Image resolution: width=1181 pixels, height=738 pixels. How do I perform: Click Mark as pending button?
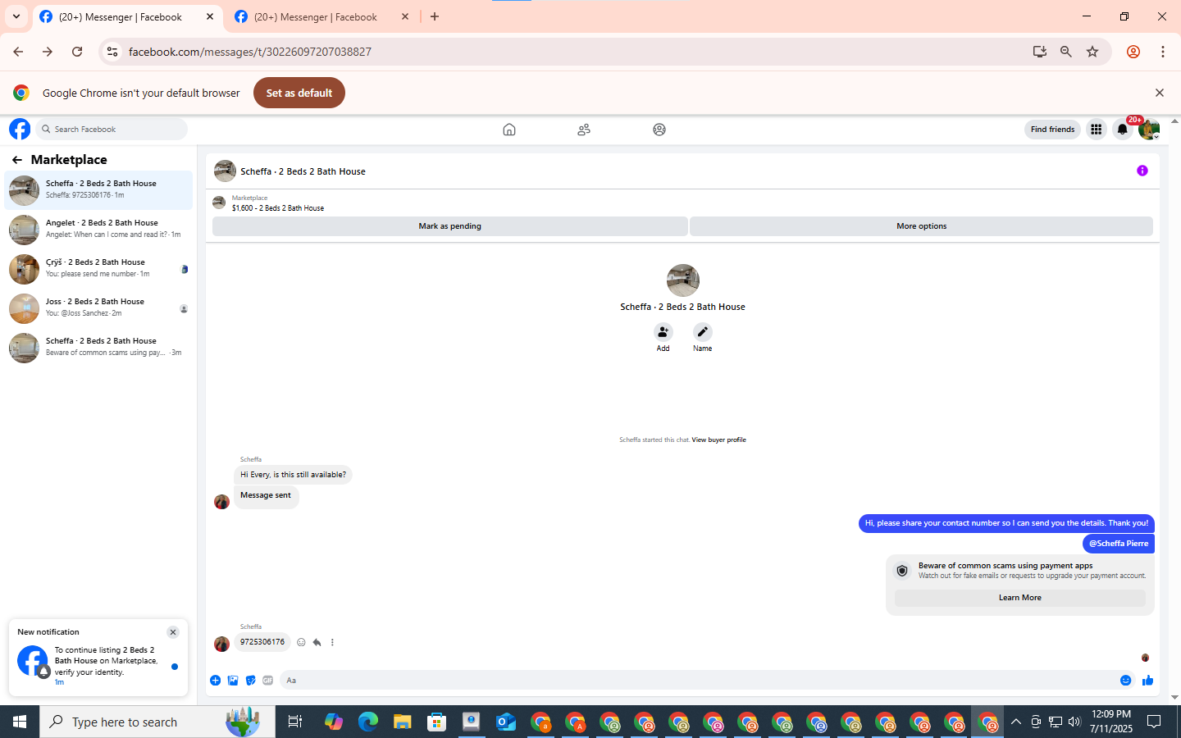[x=449, y=226]
